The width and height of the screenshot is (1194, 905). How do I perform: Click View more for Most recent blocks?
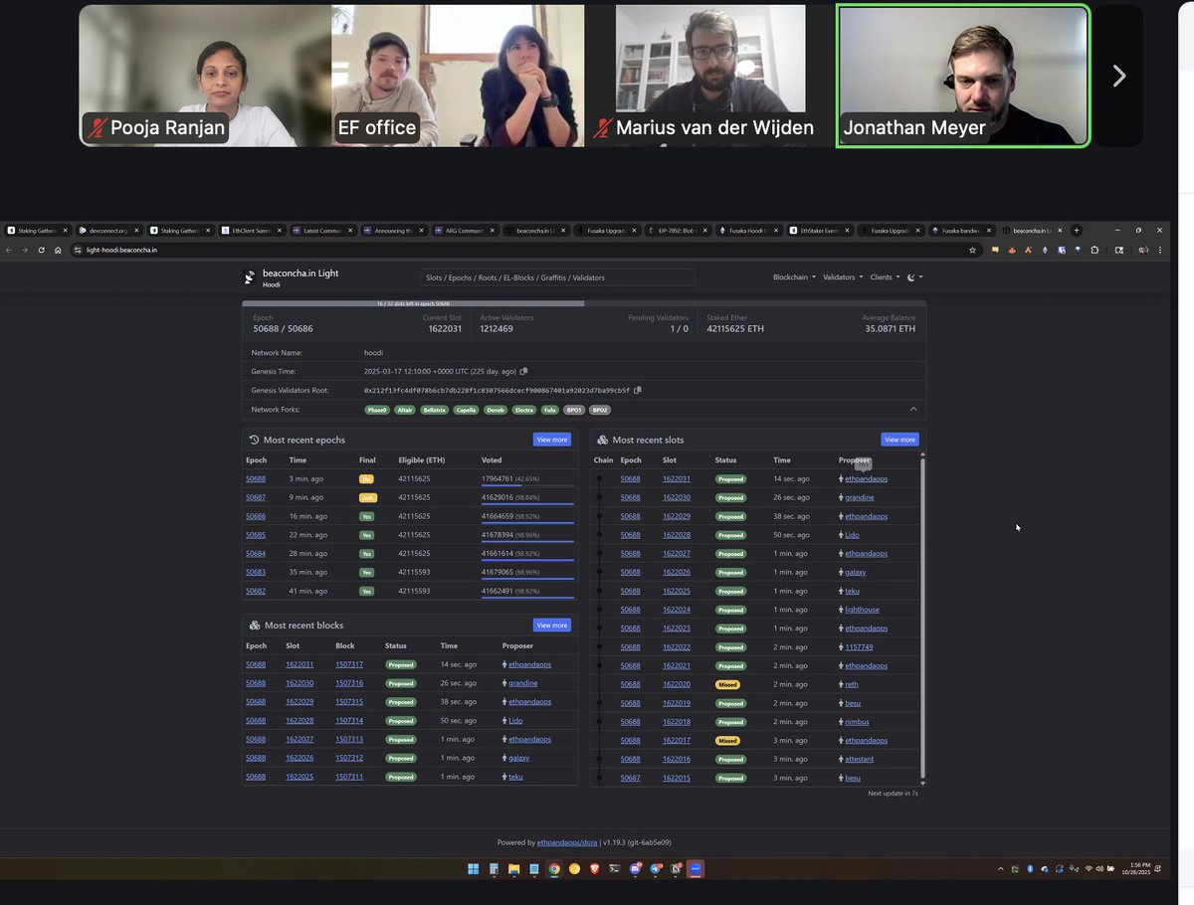click(x=552, y=626)
